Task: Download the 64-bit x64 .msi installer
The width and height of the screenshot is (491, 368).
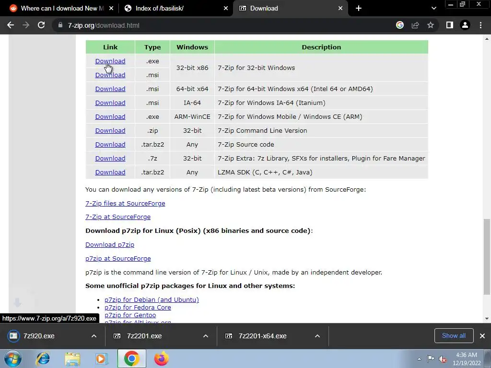Action: (x=110, y=89)
